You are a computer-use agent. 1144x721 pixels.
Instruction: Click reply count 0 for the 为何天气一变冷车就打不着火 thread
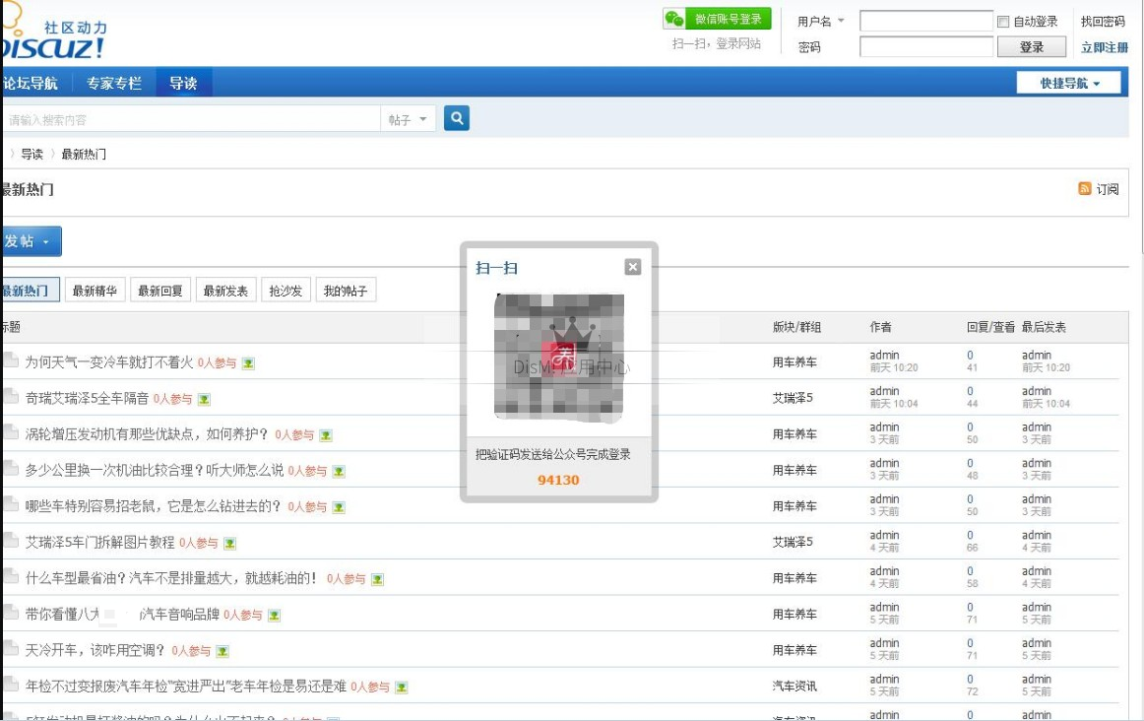[x=970, y=356]
